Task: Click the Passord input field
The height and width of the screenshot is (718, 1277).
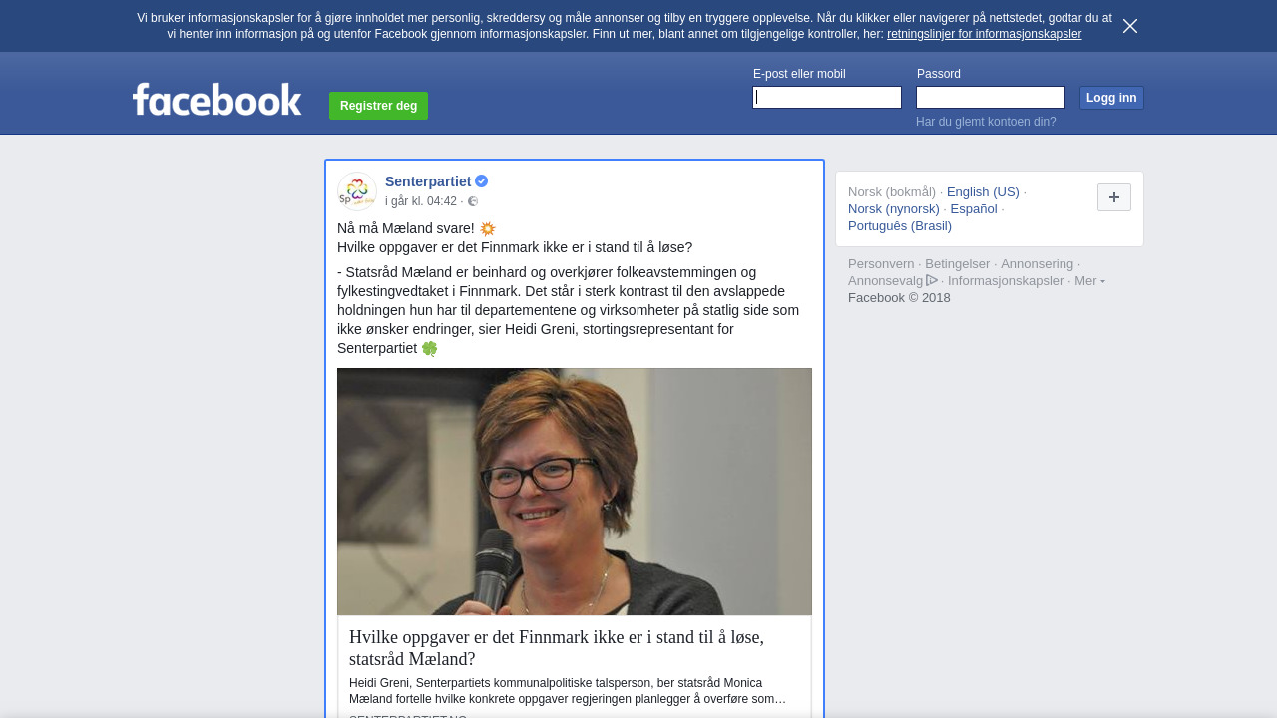Action: click(991, 97)
